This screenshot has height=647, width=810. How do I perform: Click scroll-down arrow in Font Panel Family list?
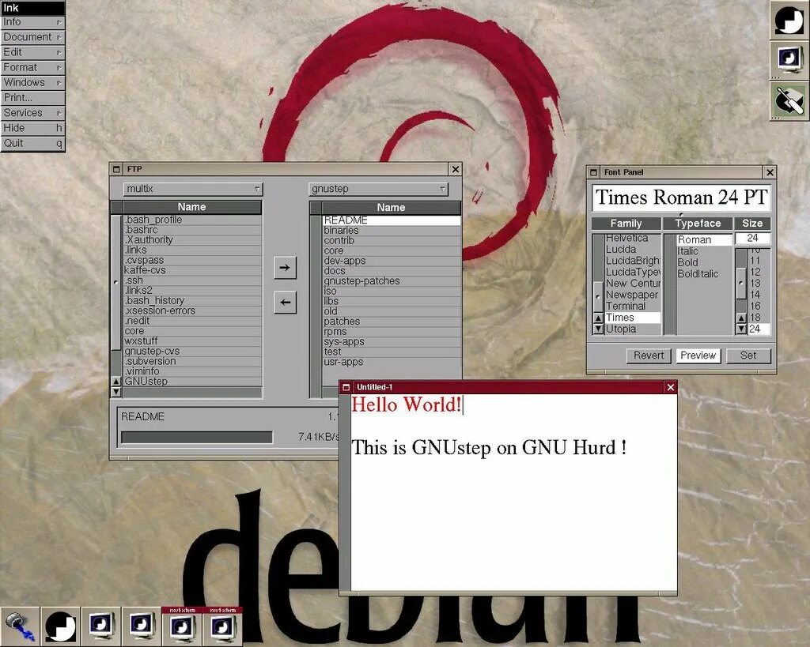(x=598, y=329)
